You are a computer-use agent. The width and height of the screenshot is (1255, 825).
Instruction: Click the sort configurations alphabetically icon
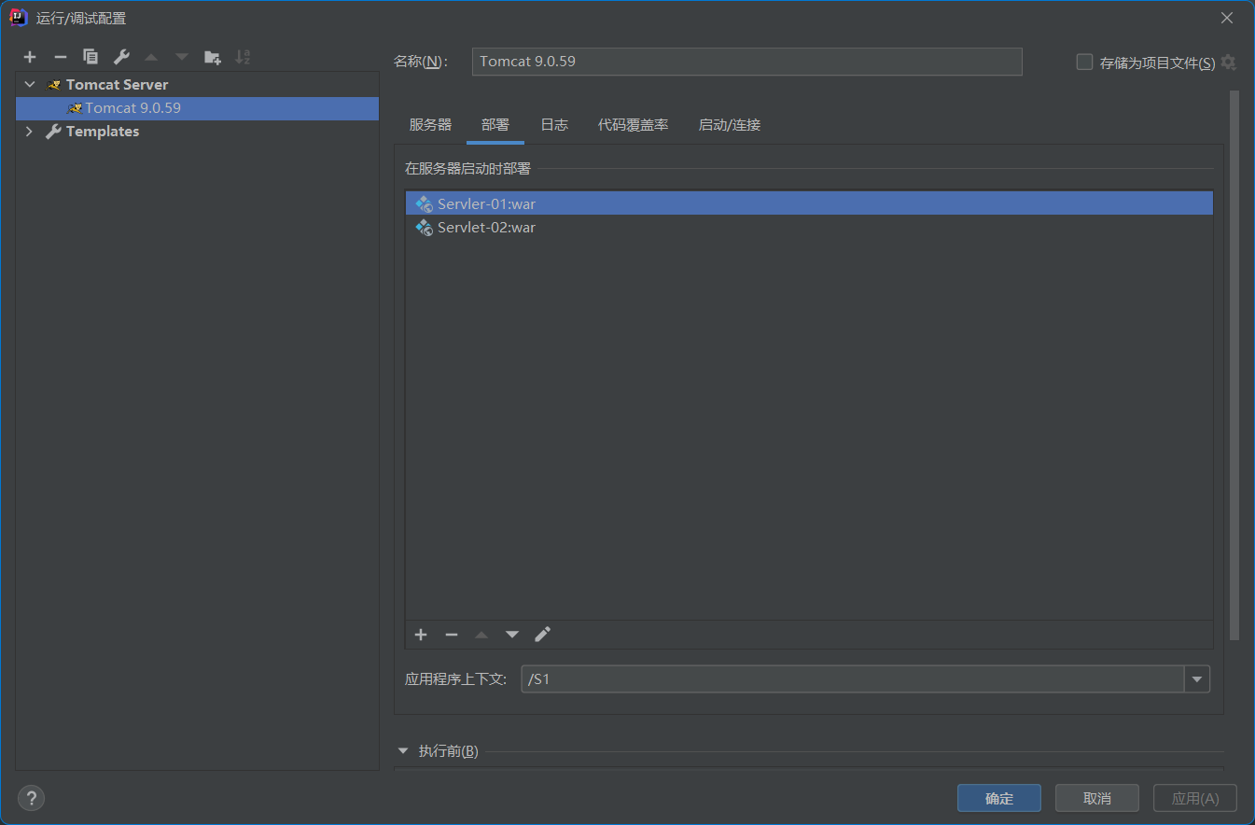[x=243, y=57]
